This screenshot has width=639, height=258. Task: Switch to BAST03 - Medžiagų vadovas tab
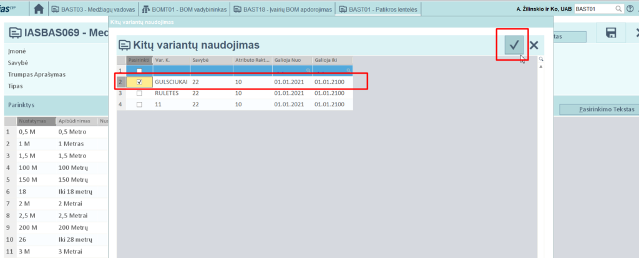pos(94,9)
